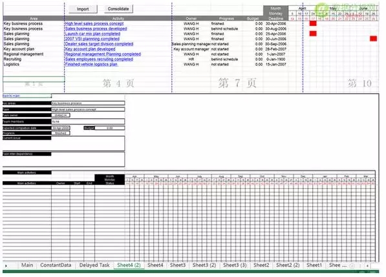
Task: Open 'Sales business process developed' link
Action: point(96,28)
